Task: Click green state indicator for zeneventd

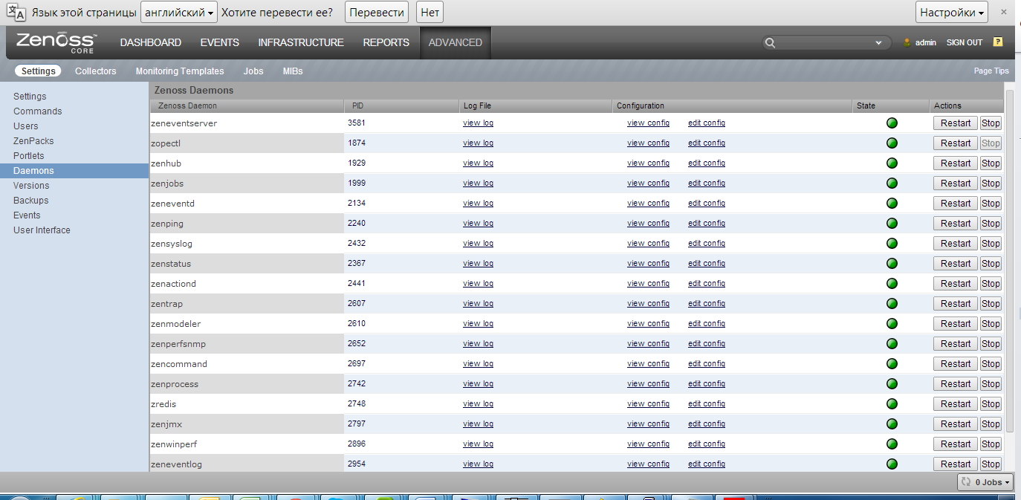Action: 892,204
